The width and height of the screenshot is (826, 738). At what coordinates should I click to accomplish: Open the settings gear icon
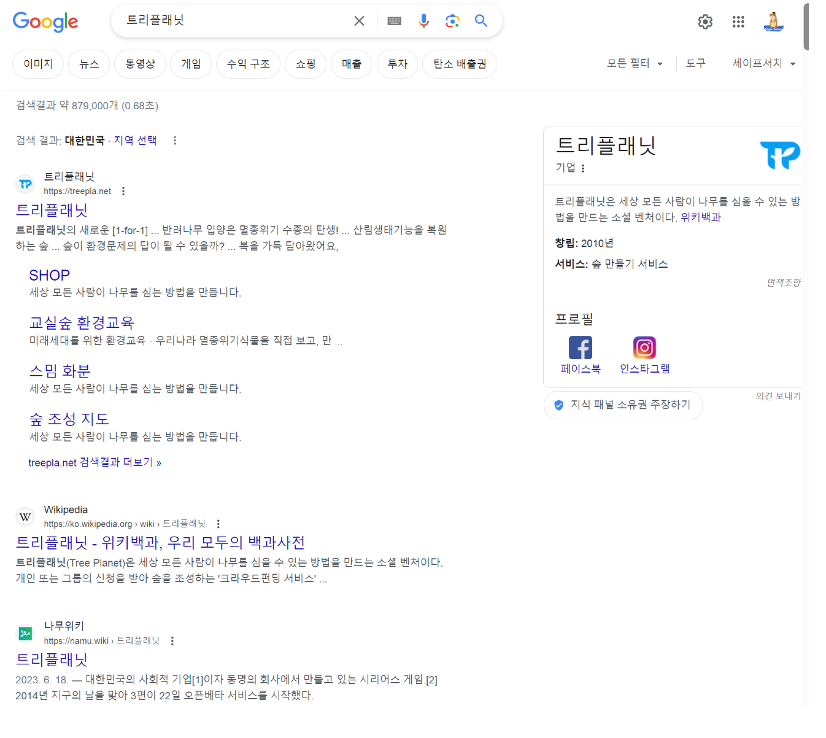click(706, 21)
